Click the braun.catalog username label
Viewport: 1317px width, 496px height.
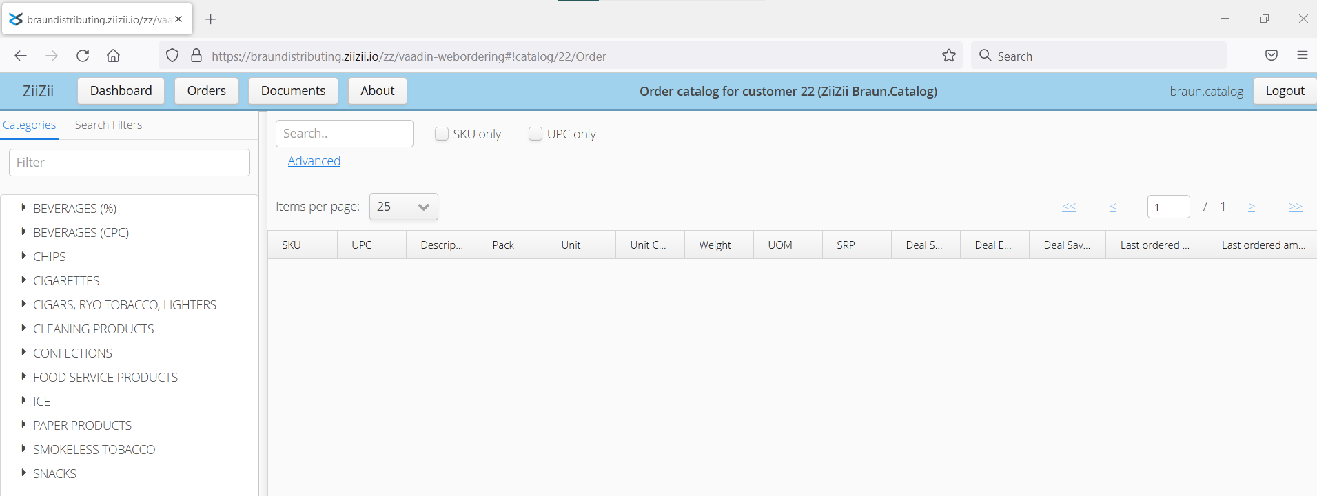(x=1206, y=91)
